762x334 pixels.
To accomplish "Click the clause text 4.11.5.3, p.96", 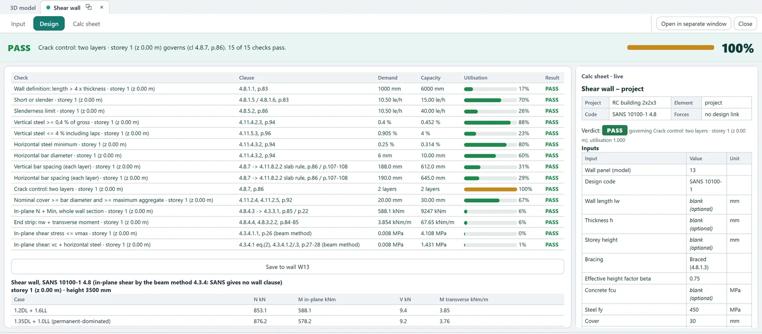I will pyautogui.click(x=255, y=134).
